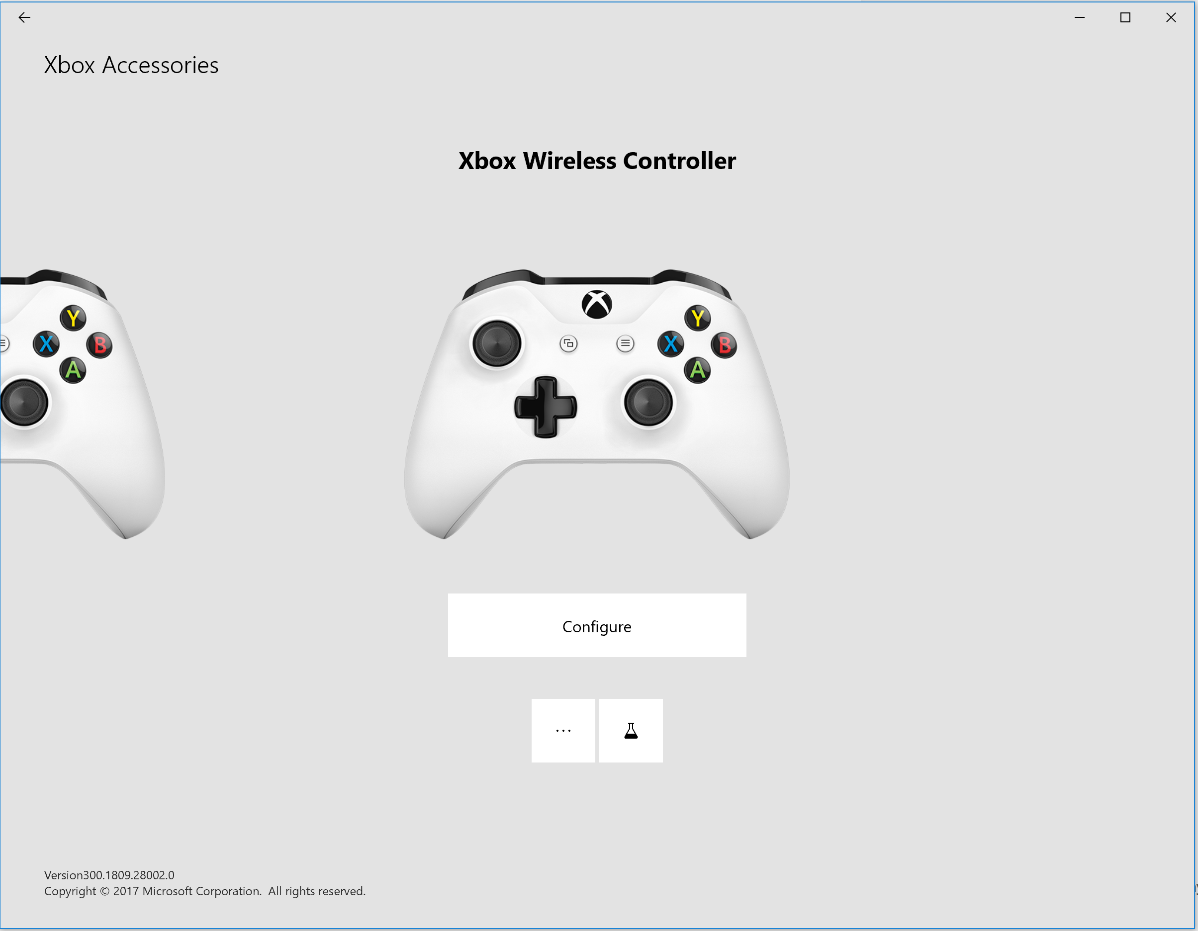This screenshot has height=931, width=1198.
Task: Click the A button on main controller
Action: (x=699, y=367)
